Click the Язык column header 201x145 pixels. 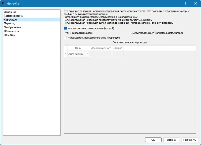pyautogui.click(x=78, y=48)
